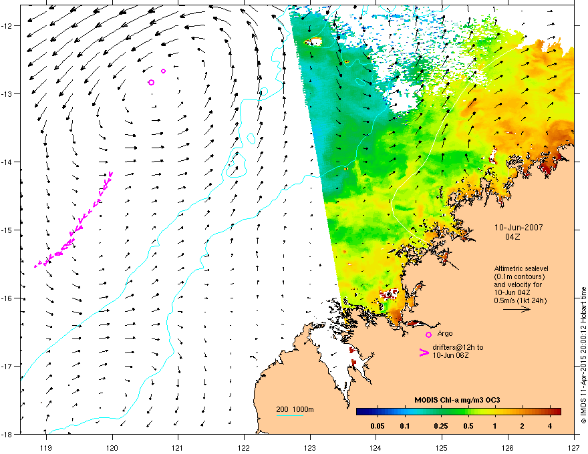Click the longitude axis label '119'

[x=46, y=447]
